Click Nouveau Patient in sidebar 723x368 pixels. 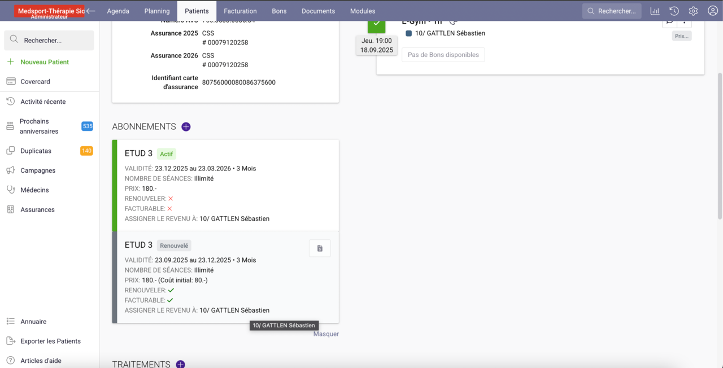[45, 62]
